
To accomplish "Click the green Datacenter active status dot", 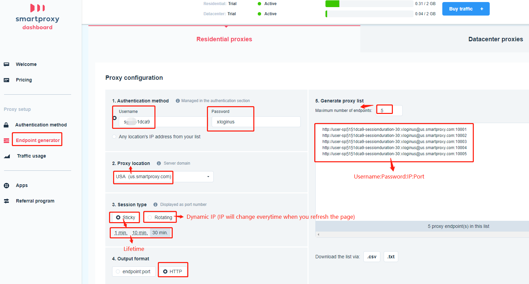I will click(259, 14).
